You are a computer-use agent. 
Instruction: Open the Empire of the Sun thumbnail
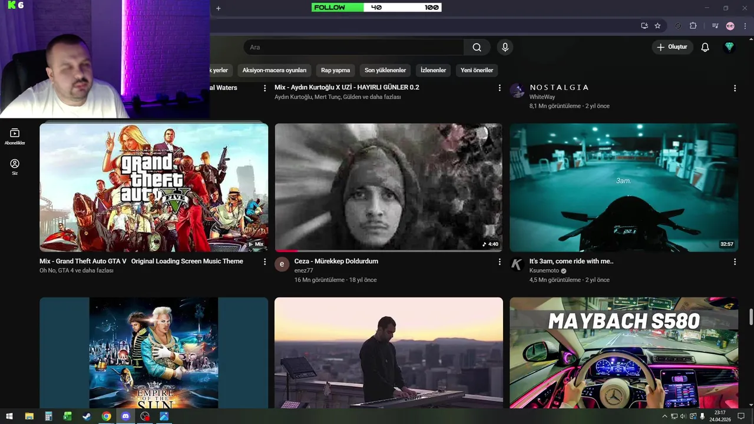[154, 352]
